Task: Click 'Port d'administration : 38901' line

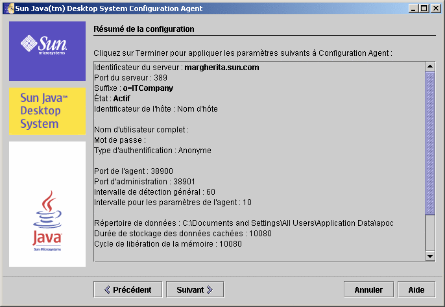Action: pos(145,182)
